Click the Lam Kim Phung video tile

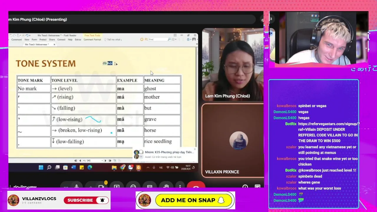click(233, 64)
